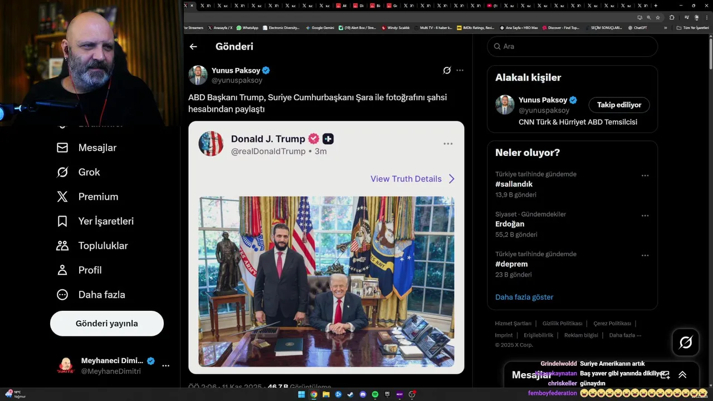The height and width of the screenshot is (401, 713).
Task: Click the Takip ediyor button
Action: click(619, 105)
